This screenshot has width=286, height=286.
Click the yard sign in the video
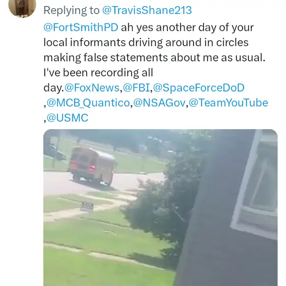tap(87, 206)
